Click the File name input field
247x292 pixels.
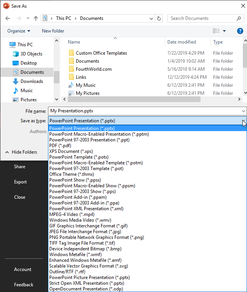(x=145, y=111)
